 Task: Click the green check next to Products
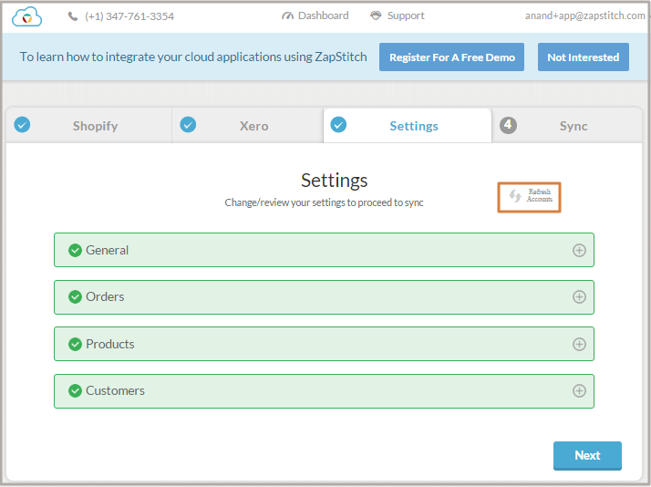pos(75,344)
